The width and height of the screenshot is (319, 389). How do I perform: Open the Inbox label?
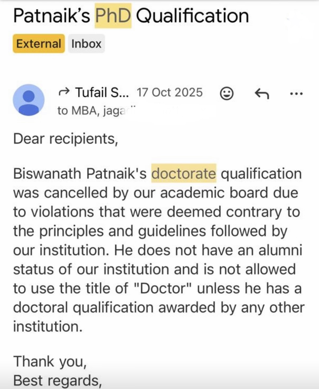pos(86,43)
